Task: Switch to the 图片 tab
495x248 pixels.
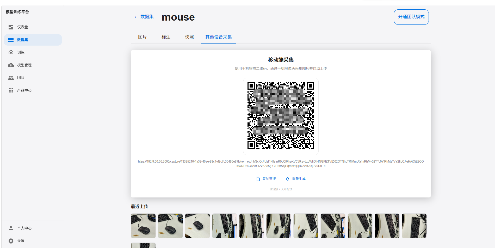Action: pyautogui.click(x=142, y=37)
